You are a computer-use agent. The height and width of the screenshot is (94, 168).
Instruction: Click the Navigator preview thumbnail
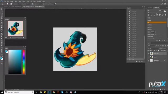[x=15, y=28]
